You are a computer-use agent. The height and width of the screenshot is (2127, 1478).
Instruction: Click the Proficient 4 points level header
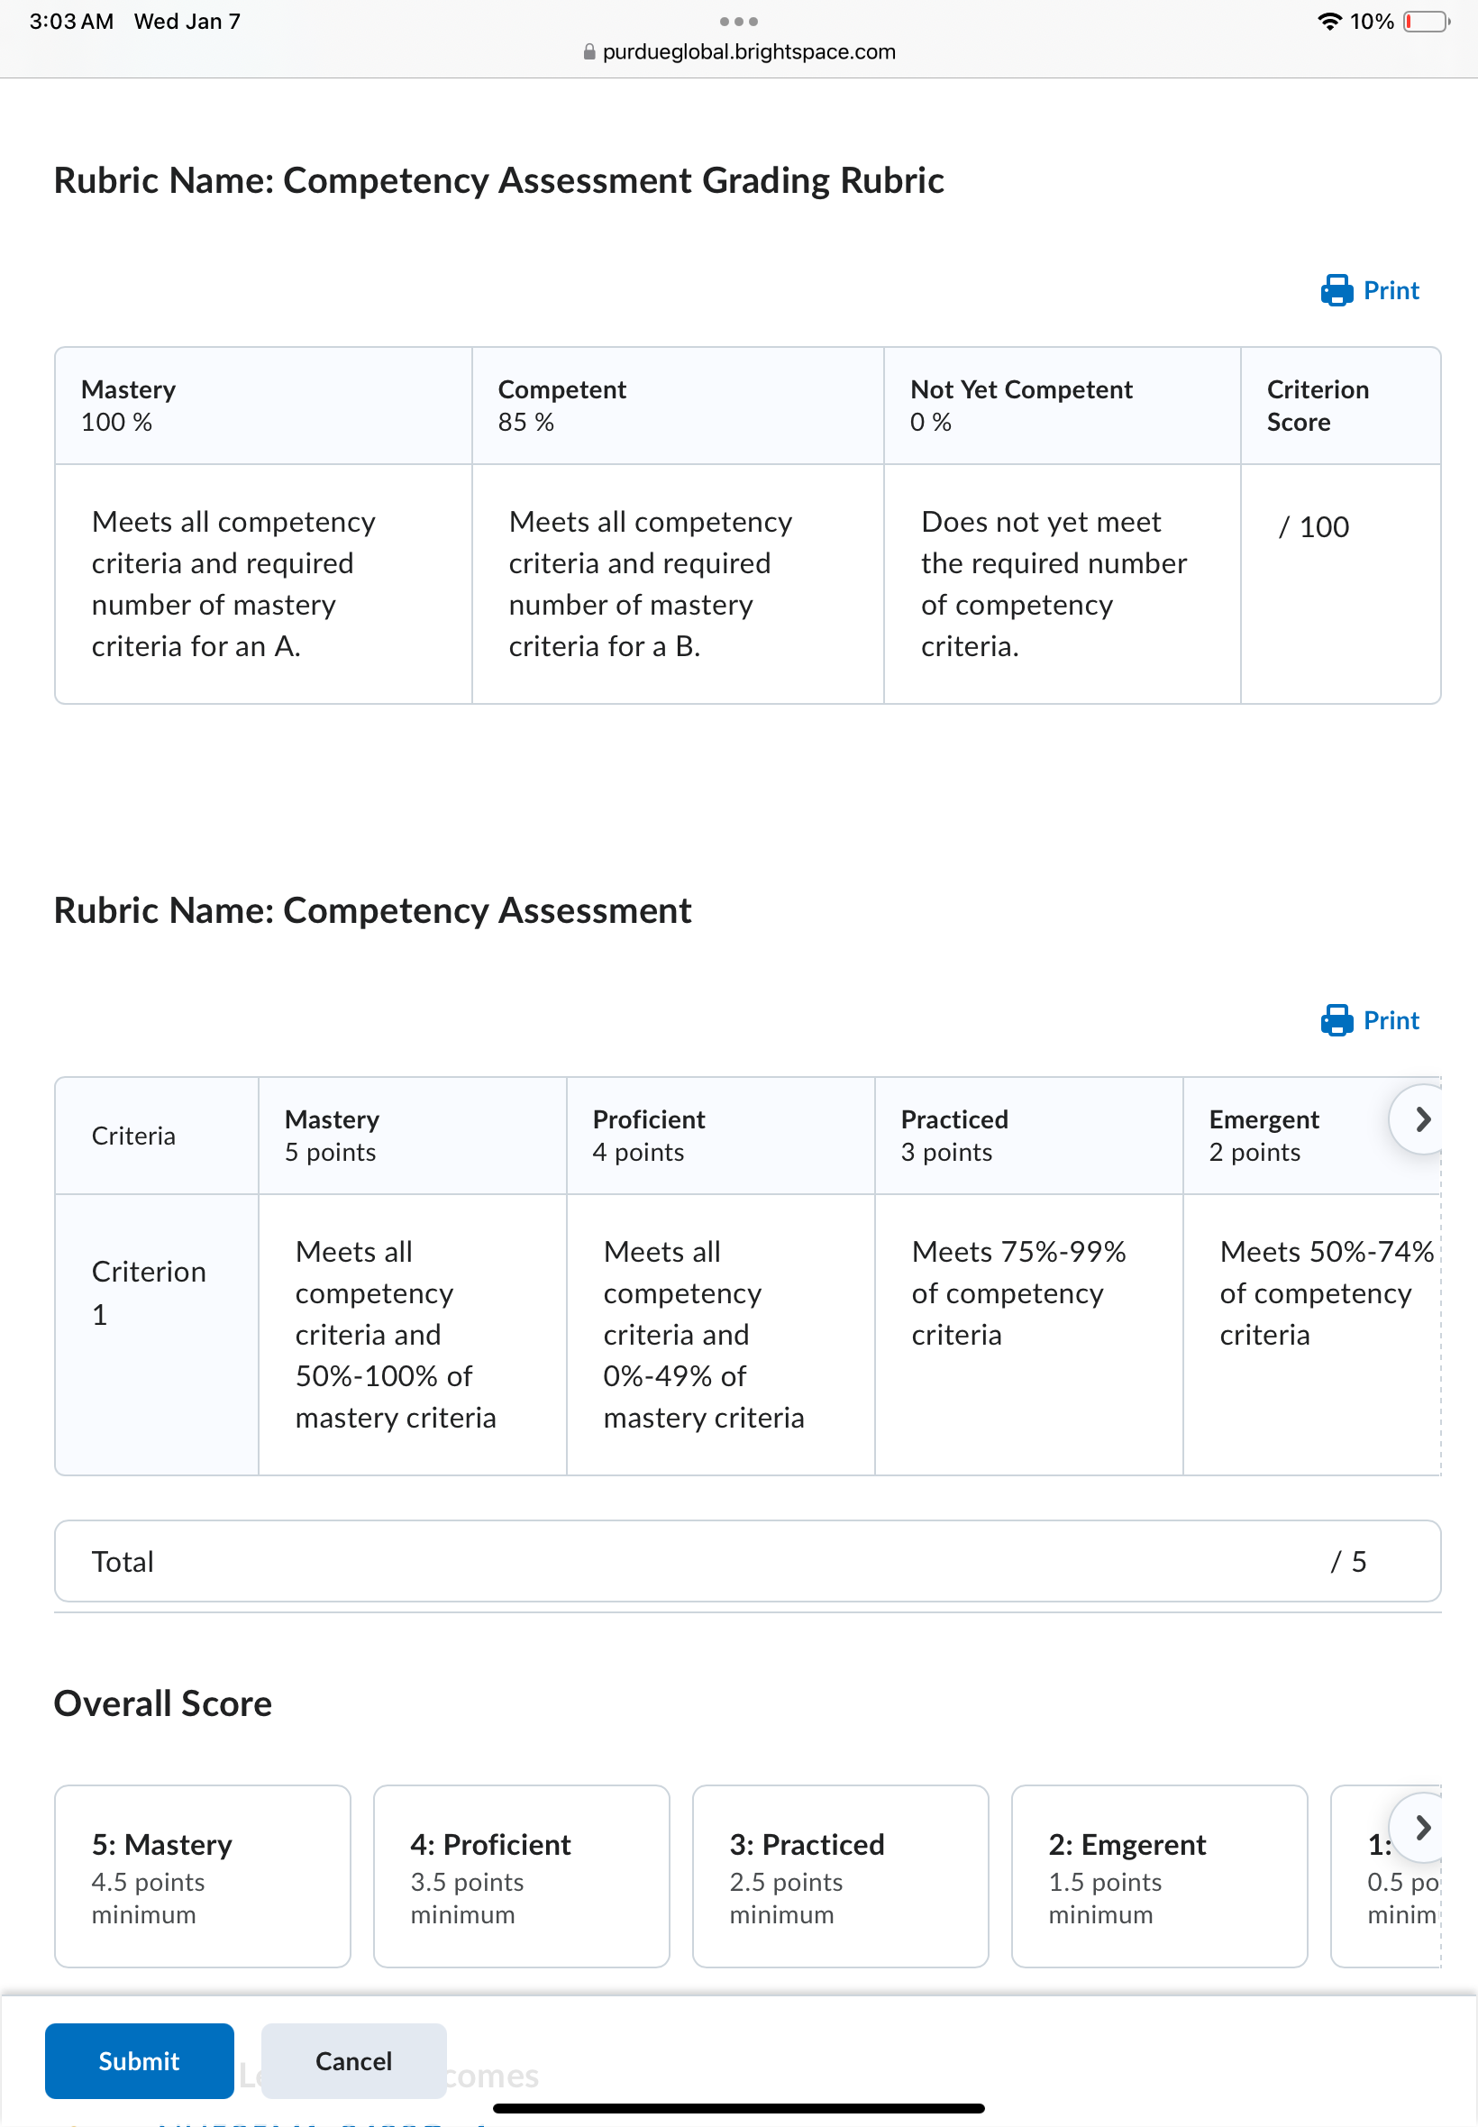[x=720, y=1136]
